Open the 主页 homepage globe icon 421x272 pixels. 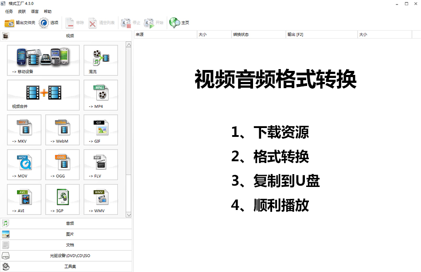point(179,23)
